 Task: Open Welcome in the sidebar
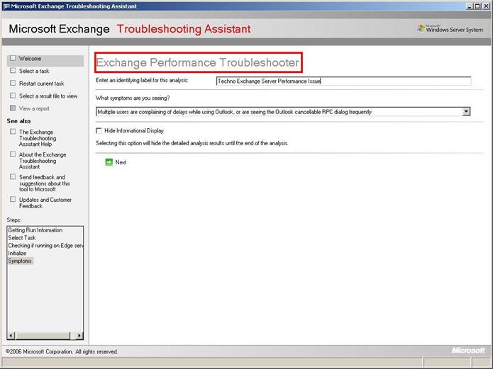point(30,59)
